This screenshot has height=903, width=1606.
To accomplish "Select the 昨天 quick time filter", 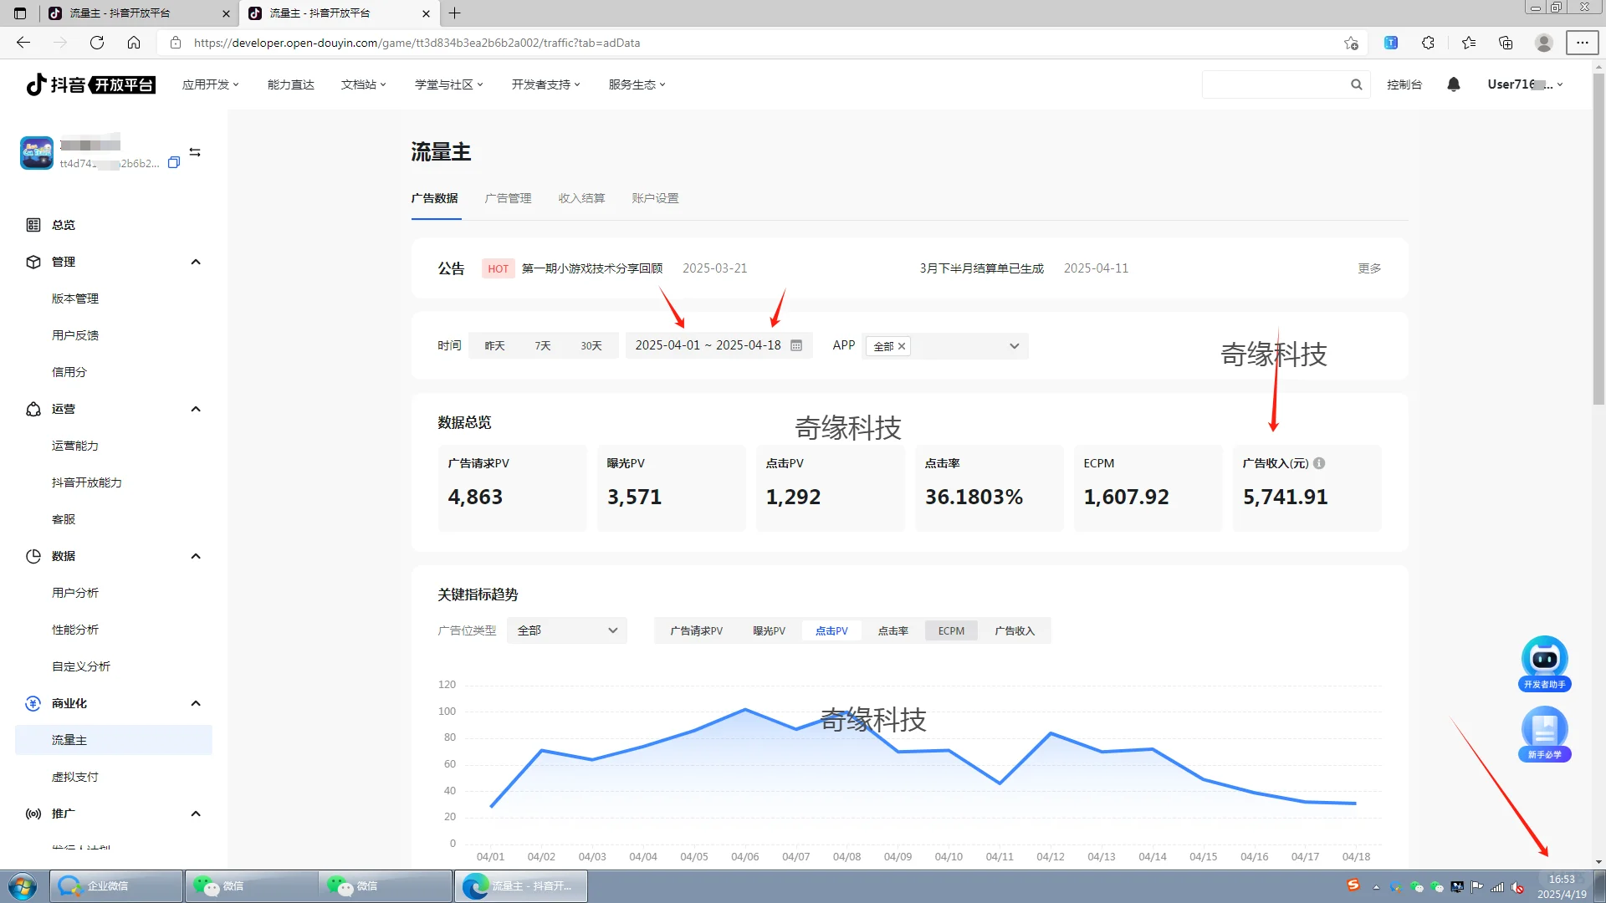I will [494, 344].
